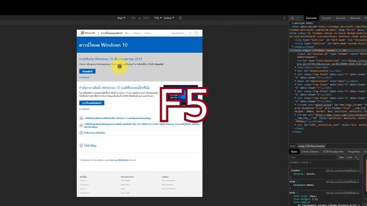Click the html breadcrumb item

[292, 146]
